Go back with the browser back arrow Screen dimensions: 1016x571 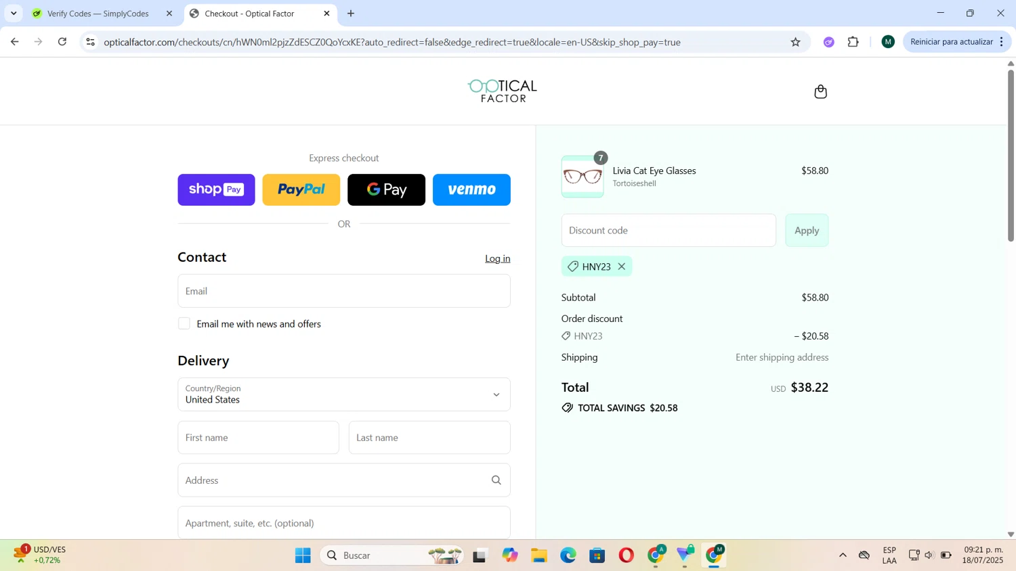pyautogui.click(x=15, y=42)
